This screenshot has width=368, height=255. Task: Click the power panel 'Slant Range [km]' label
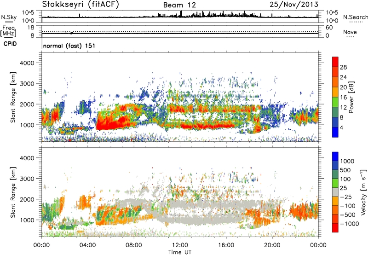pos(13,97)
